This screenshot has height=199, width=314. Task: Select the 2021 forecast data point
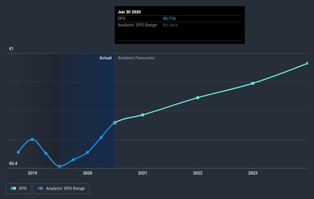tap(143, 115)
